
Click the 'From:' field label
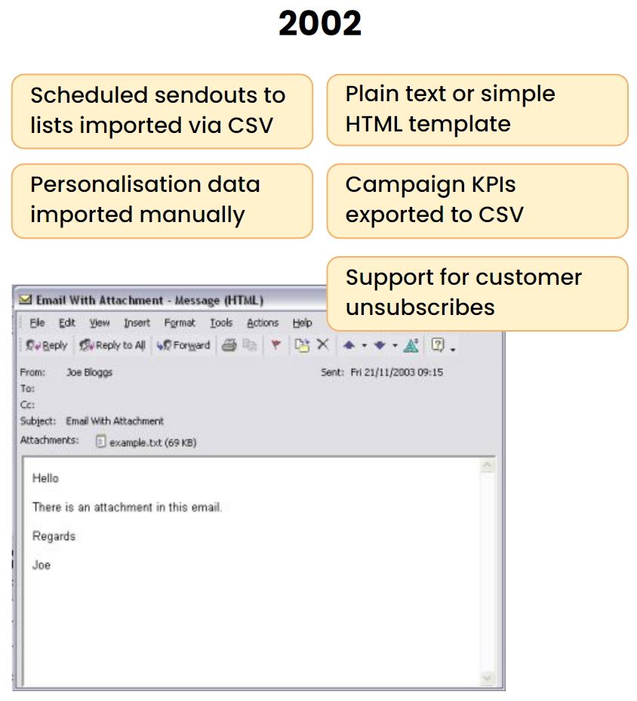(x=32, y=372)
